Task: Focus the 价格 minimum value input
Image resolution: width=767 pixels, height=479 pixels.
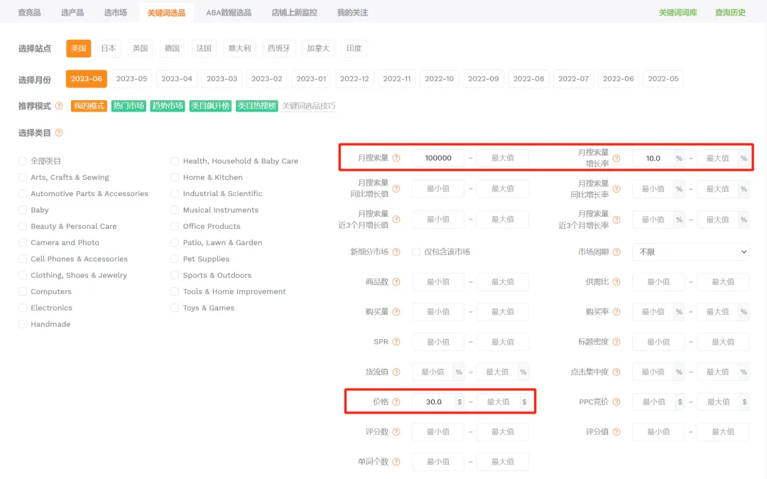Action: 433,402
